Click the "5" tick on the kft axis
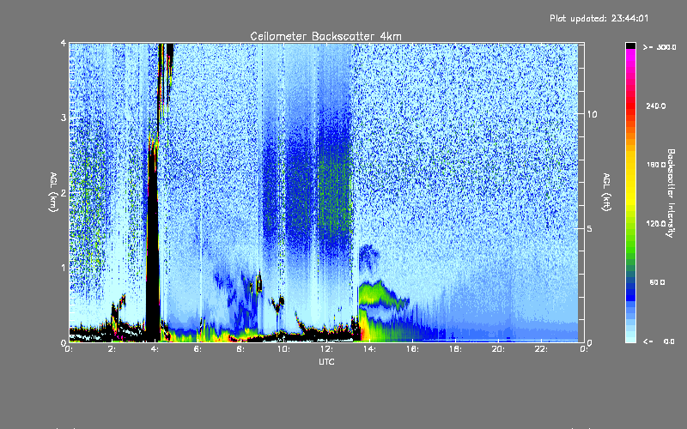The image size is (687, 429). (590, 228)
